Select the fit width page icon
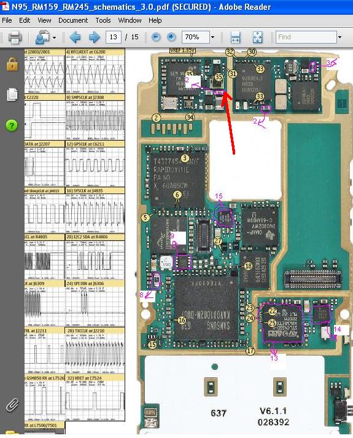This screenshot has height=438, width=353. [x=236, y=37]
